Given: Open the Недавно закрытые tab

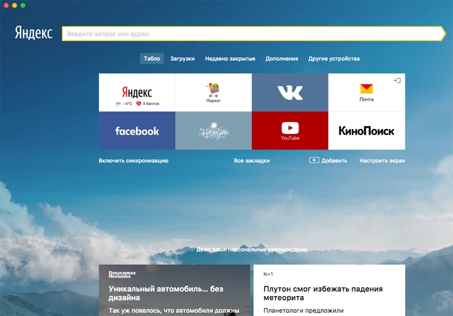Looking at the screenshot, I should click(x=230, y=58).
